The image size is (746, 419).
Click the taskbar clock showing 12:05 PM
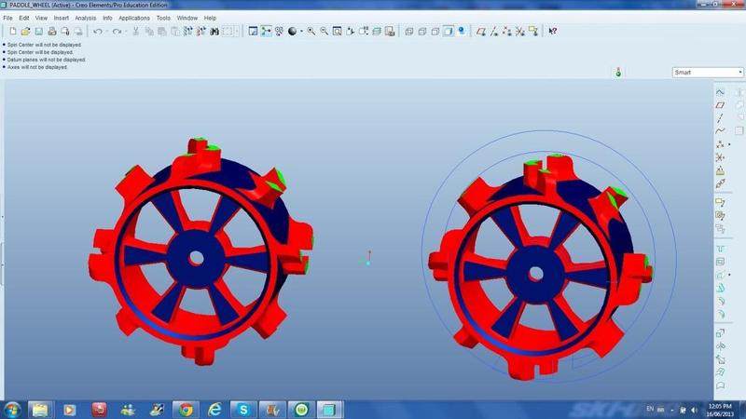coord(720,407)
